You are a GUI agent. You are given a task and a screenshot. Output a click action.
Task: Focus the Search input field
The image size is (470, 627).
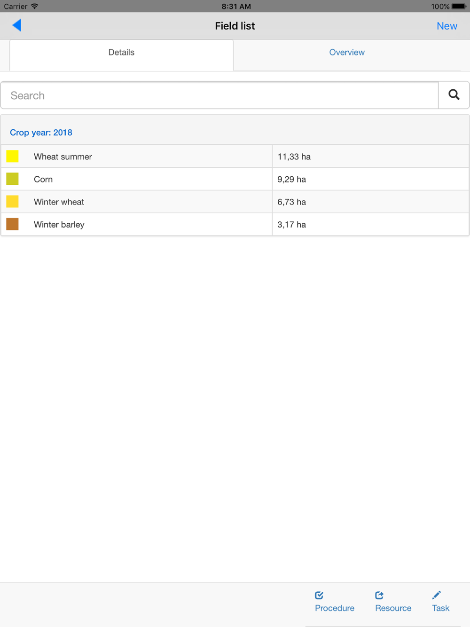click(x=219, y=95)
